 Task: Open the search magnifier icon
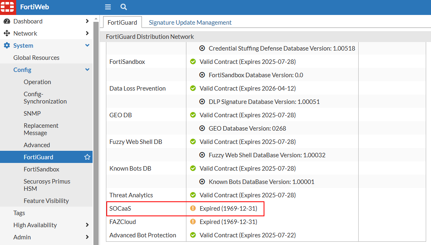[x=124, y=7]
